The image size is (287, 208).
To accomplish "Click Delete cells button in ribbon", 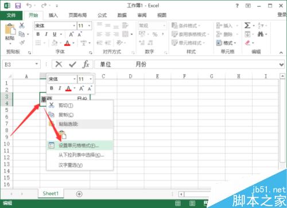I will pos(227,34).
